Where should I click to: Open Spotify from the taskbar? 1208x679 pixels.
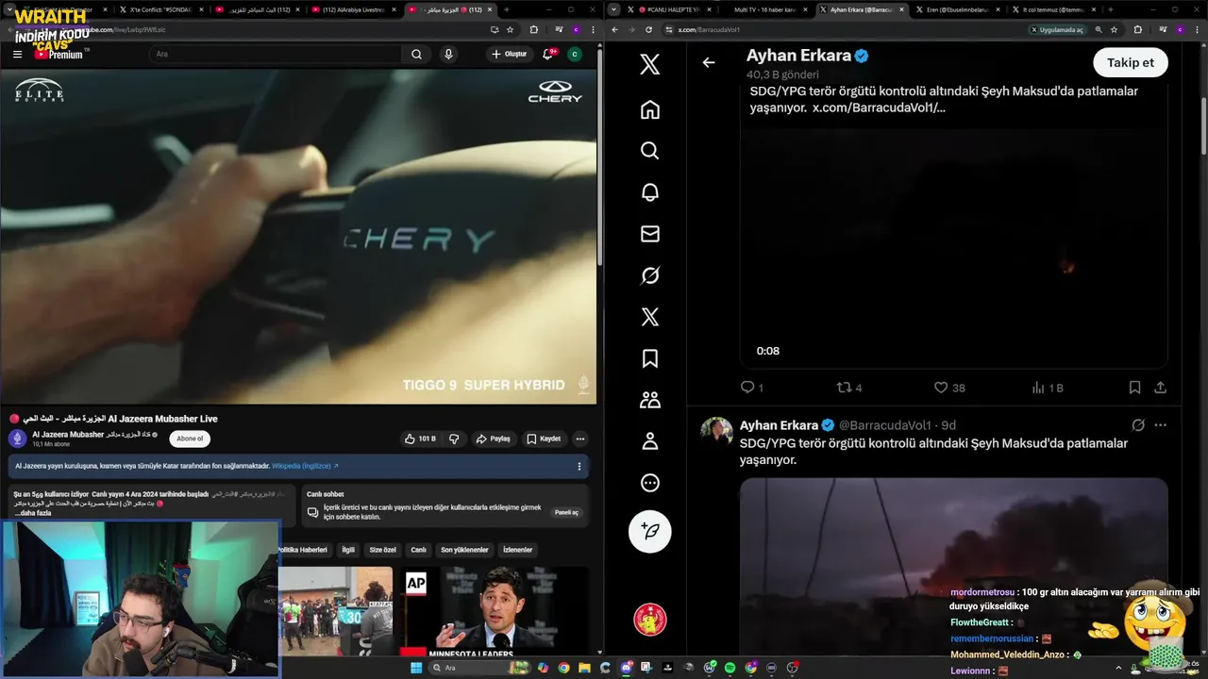(x=730, y=668)
